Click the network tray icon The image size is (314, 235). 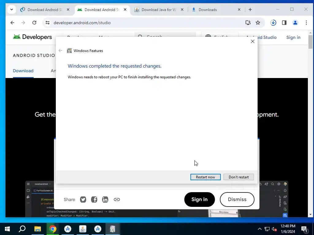267,229
